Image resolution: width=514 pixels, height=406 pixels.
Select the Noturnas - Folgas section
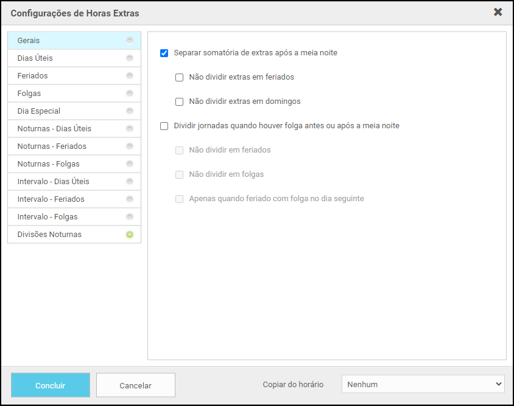(48, 164)
